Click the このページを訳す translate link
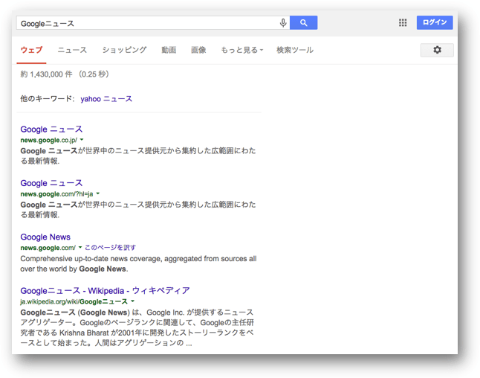This screenshot has width=480, height=378. [x=110, y=247]
